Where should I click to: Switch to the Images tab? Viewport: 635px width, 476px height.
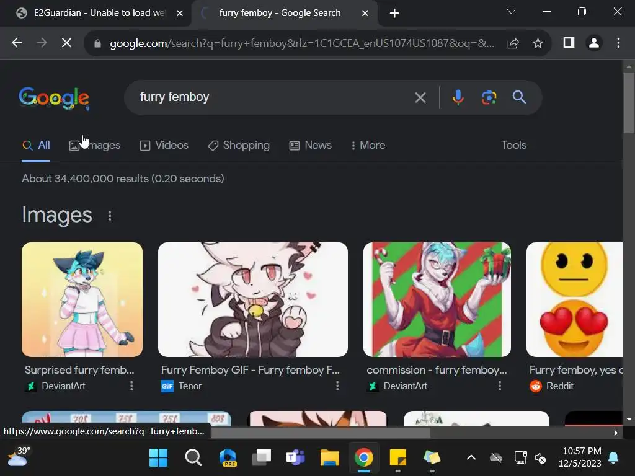pos(95,145)
